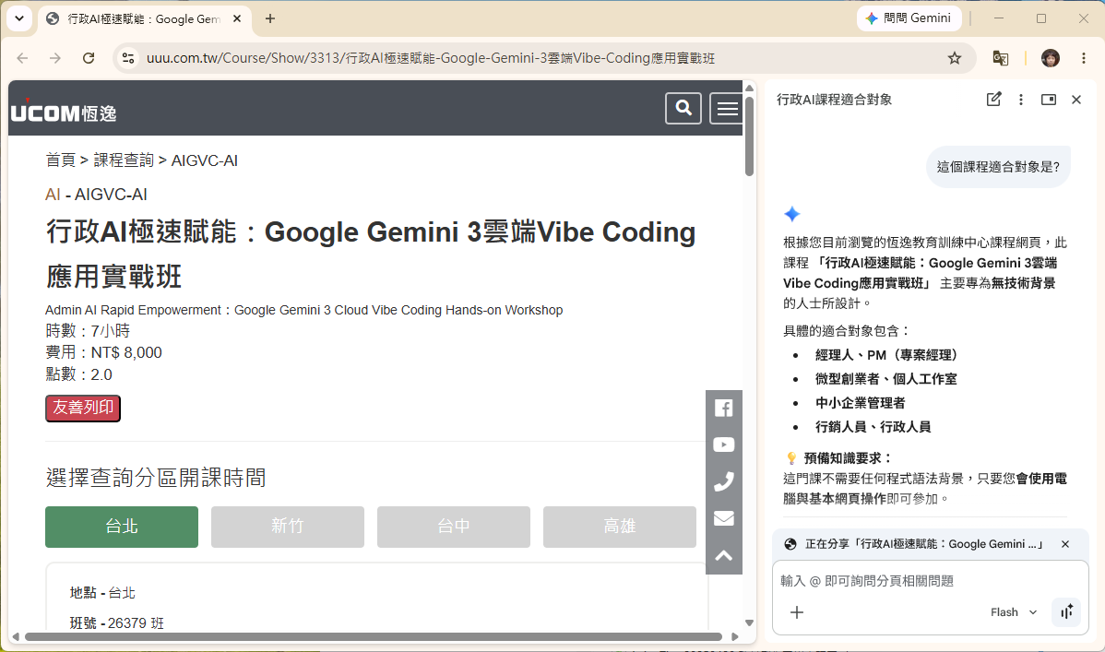Start a new Gemini chat icon

click(x=993, y=100)
